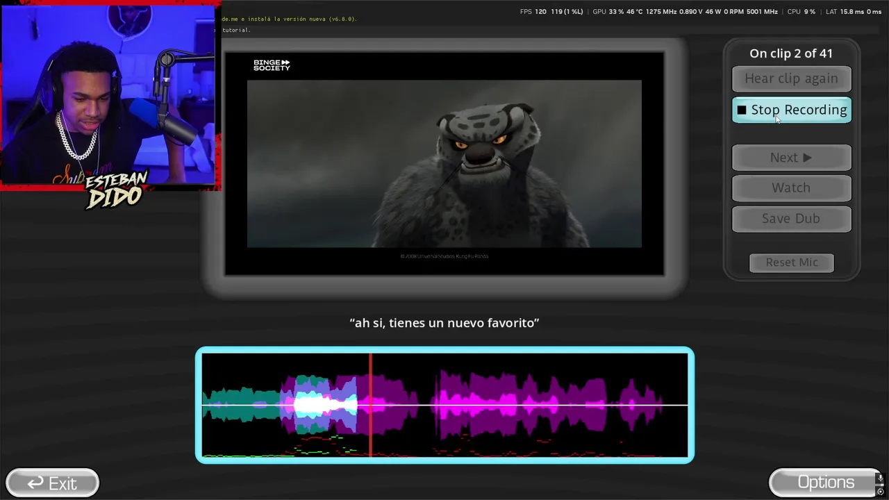
Task: Save the dub with Save Dub
Action: click(791, 218)
